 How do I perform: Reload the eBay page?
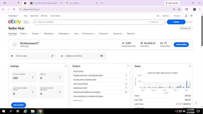click(14, 9)
